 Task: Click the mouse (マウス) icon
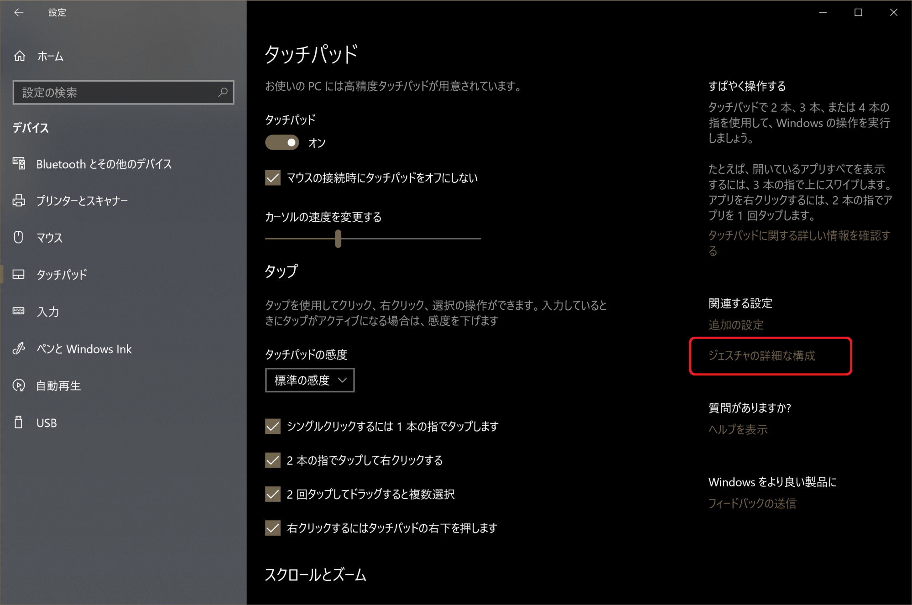[19, 237]
